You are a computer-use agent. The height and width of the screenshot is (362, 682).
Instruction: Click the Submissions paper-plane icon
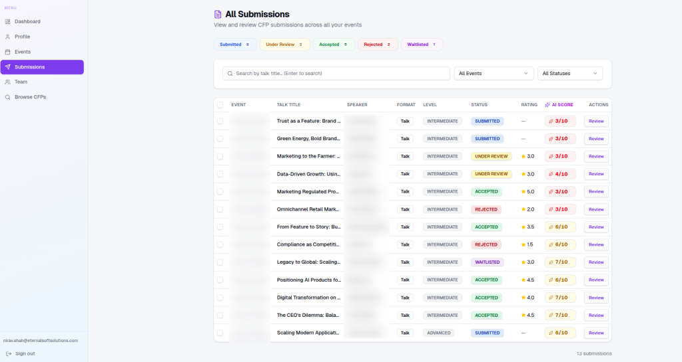click(x=7, y=67)
